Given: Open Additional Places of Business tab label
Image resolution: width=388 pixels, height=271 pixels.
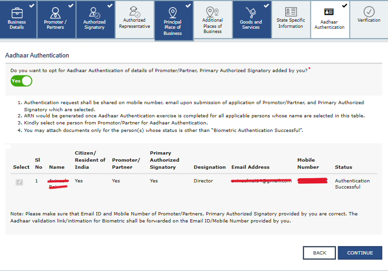Looking at the screenshot, I should point(212,26).
